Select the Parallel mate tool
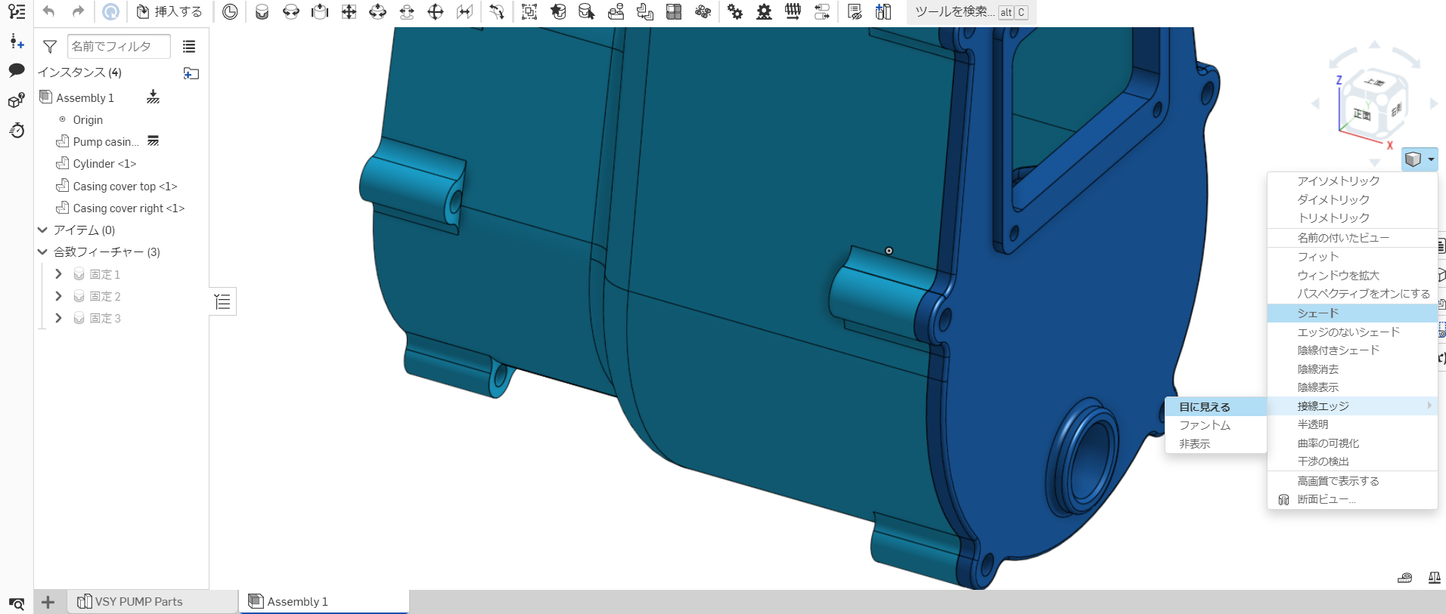The height and width of the screenshot is (614, 1446). (x=464, y=11)
